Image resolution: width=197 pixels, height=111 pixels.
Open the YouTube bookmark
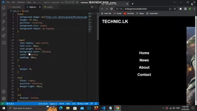(129, 13)
